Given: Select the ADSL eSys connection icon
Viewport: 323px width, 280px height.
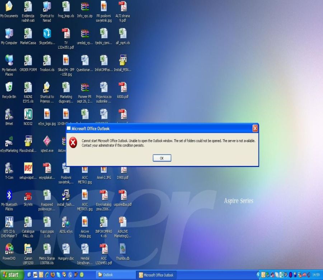Looking at the screenshot, I should click(x=66, y=225).
